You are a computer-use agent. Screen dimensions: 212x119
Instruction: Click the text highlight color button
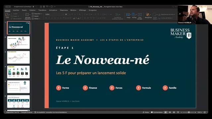74,18
